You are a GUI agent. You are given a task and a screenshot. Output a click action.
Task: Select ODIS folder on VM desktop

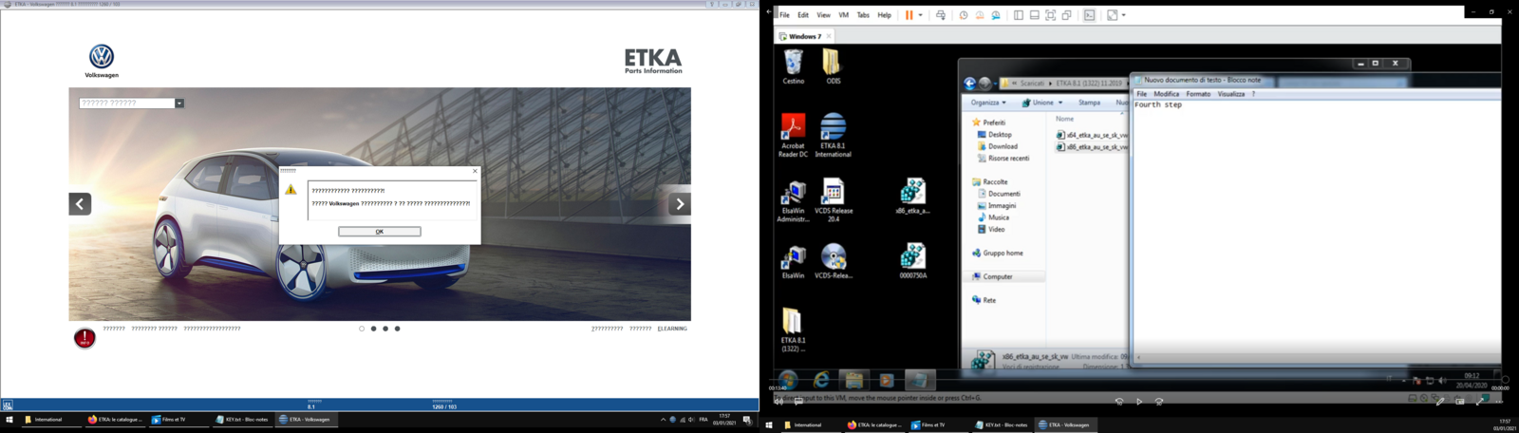833,66
